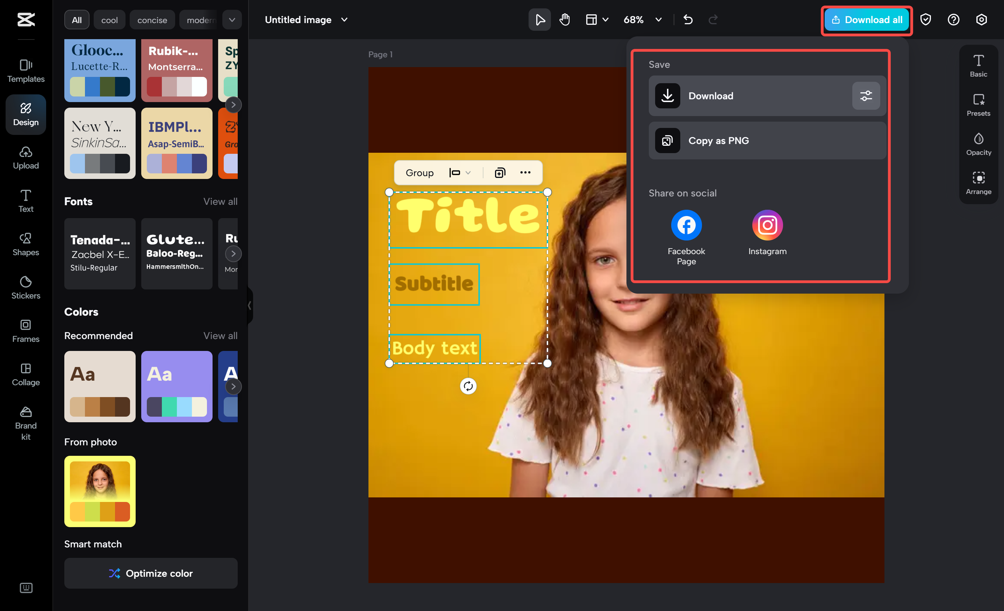Open the Arrange panel
The height and width of the screenshot is (611, 1004).
(978, 182)
